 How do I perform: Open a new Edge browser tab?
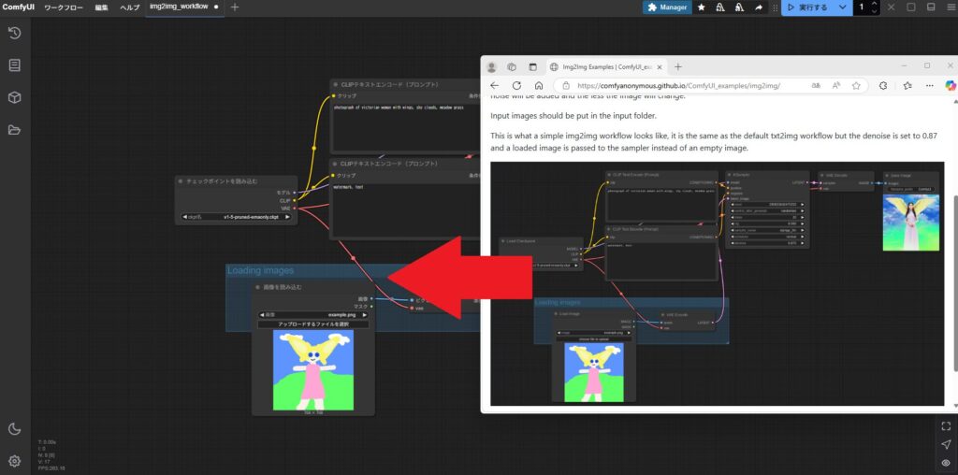677,67
